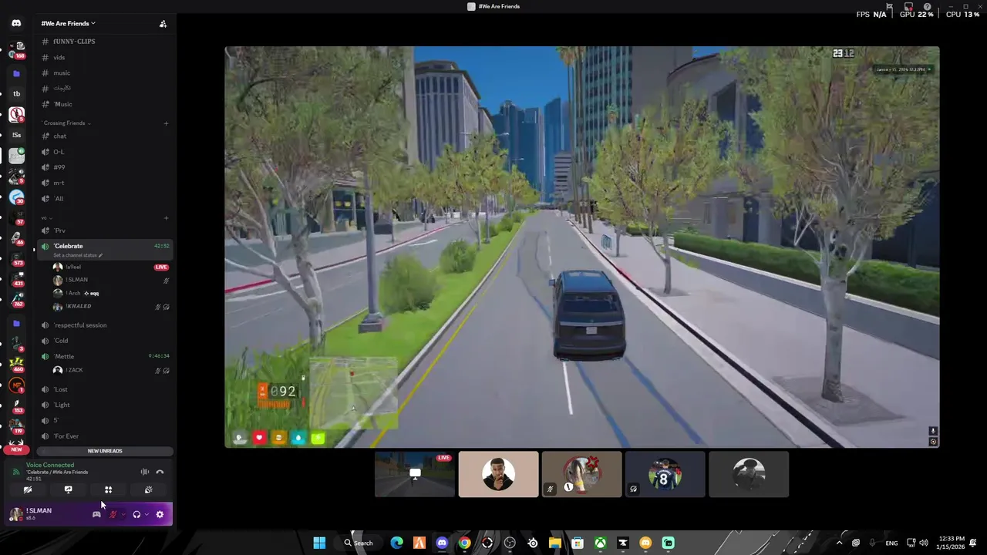Jump to NEW UNREADS in channel list
987x555 pixels.
pyautogui.click(x=105, y=451)
